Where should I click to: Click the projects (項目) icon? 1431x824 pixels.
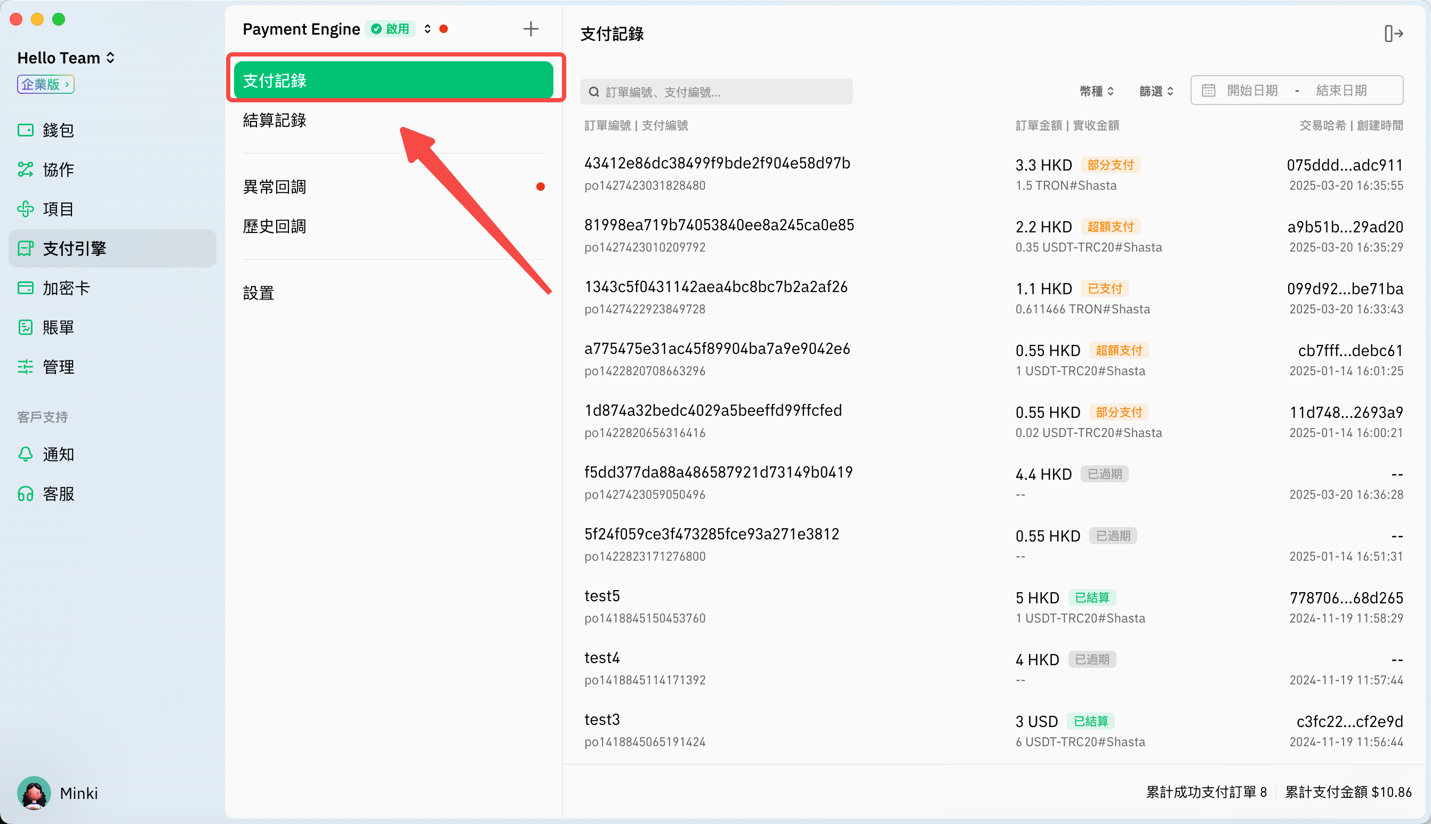pos(26,209)
